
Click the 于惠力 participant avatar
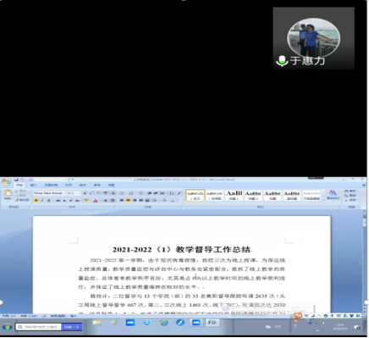point(313,37)
